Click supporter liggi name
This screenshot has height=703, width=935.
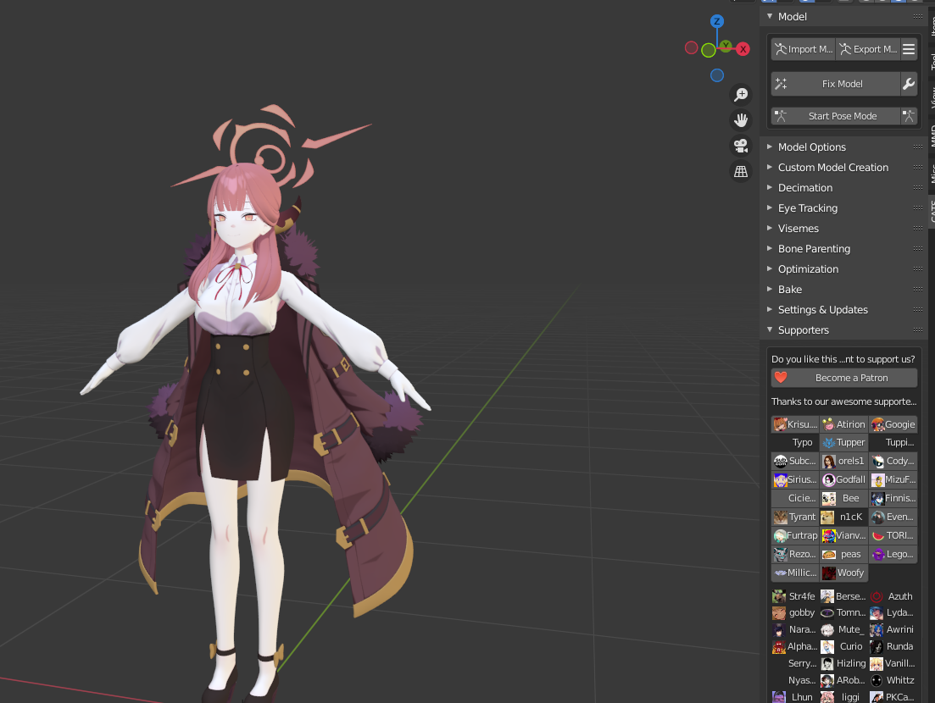click(x=851, y=697)
